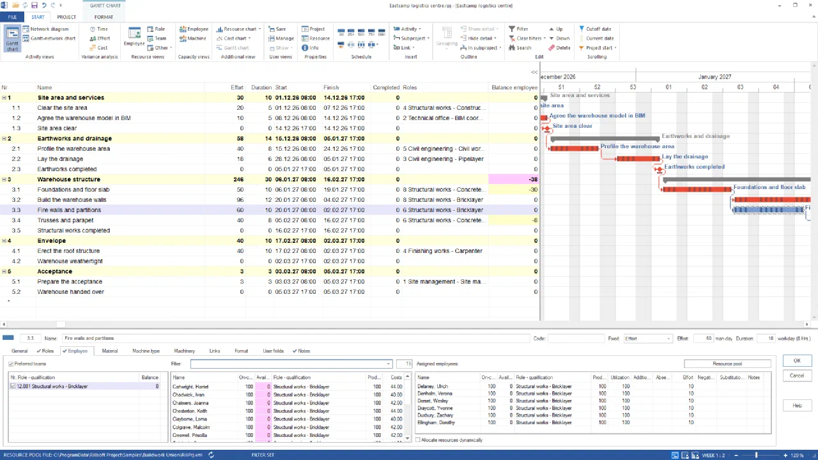
Task: Move the activity Up
Action: (x=556, y=29)
